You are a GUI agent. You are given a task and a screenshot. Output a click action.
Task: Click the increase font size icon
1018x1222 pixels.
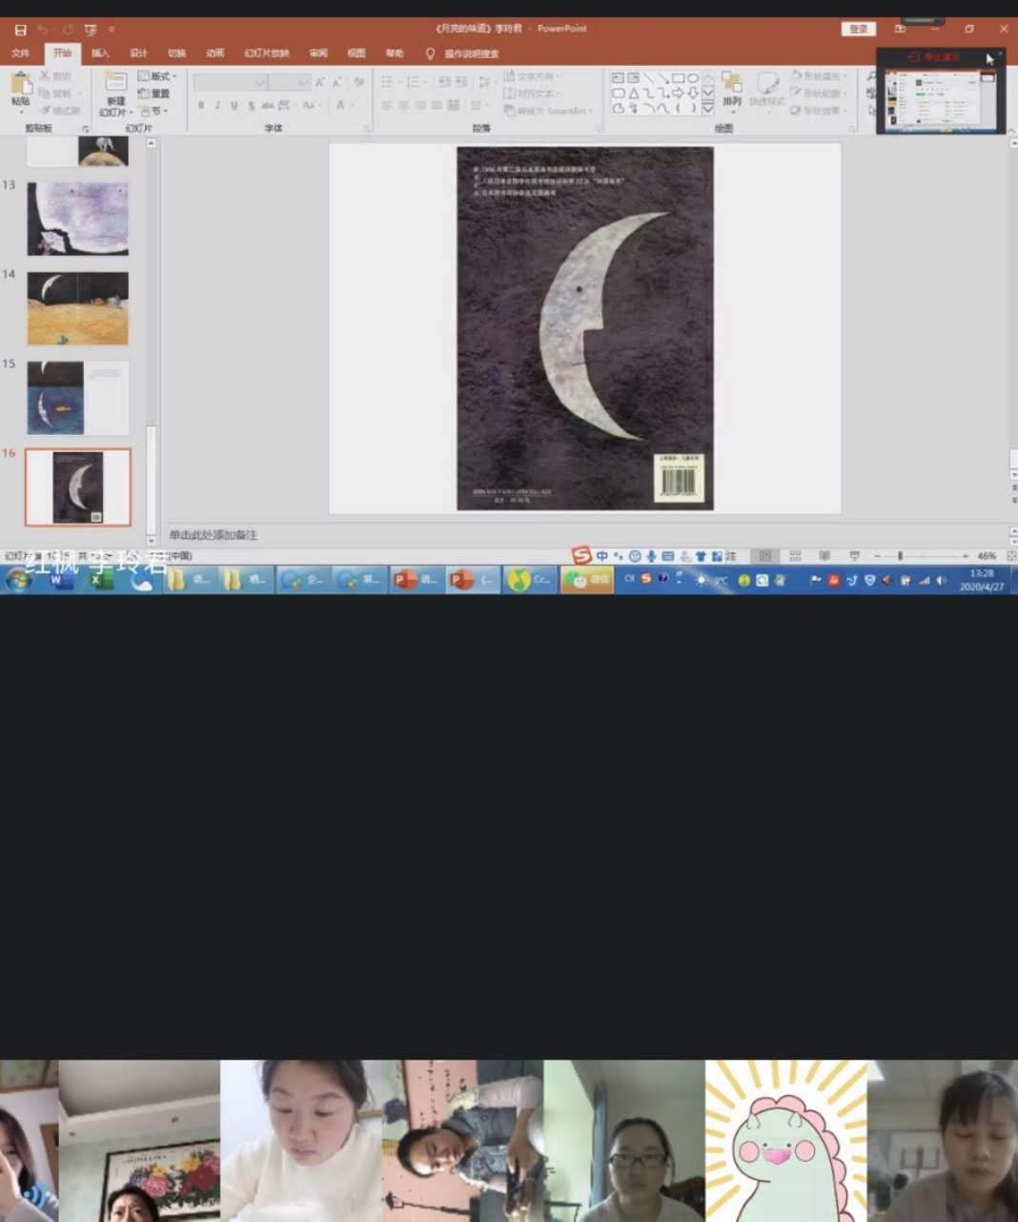coord(320,83)
